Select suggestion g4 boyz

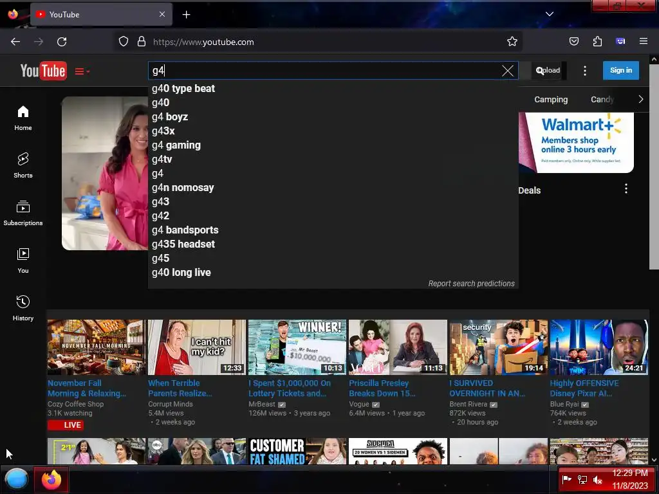(333, 117)
